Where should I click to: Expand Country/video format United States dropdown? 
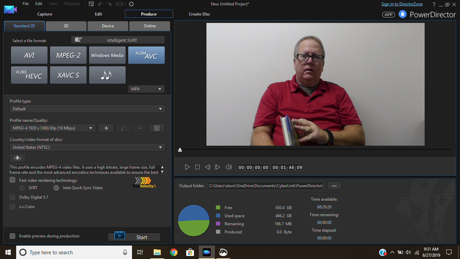pyautogui.click(x=88, y=147)
